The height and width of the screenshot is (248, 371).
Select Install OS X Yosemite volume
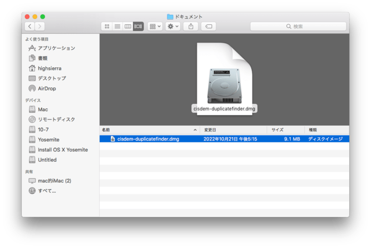tap(63, 150)
